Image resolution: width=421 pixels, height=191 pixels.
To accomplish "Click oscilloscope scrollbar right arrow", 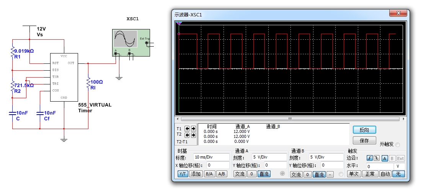I will [x=403, y=119].
